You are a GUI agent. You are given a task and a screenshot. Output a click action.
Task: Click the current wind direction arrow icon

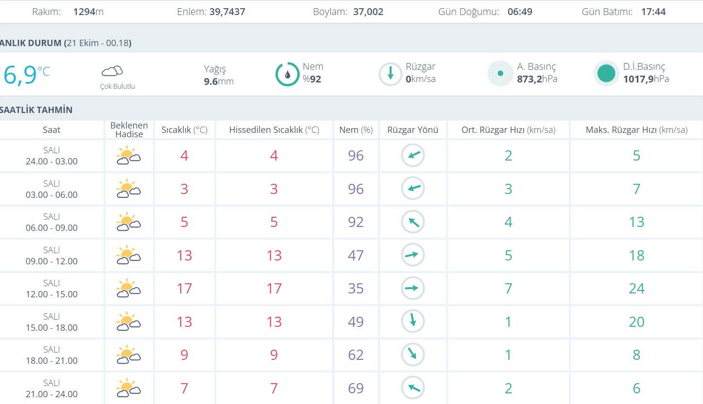390,74
